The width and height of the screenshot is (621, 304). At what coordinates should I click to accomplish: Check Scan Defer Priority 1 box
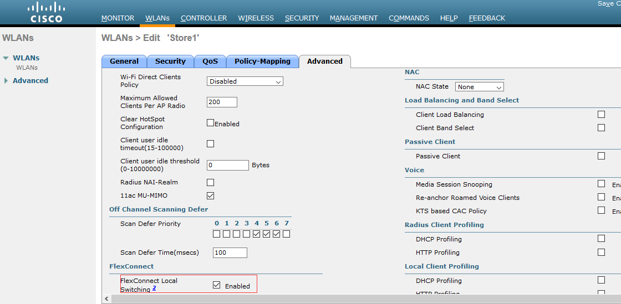(227, 234)
